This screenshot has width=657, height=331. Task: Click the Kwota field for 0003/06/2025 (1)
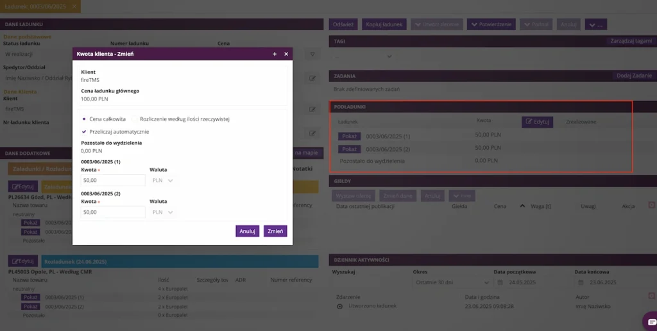pos(113,181)
